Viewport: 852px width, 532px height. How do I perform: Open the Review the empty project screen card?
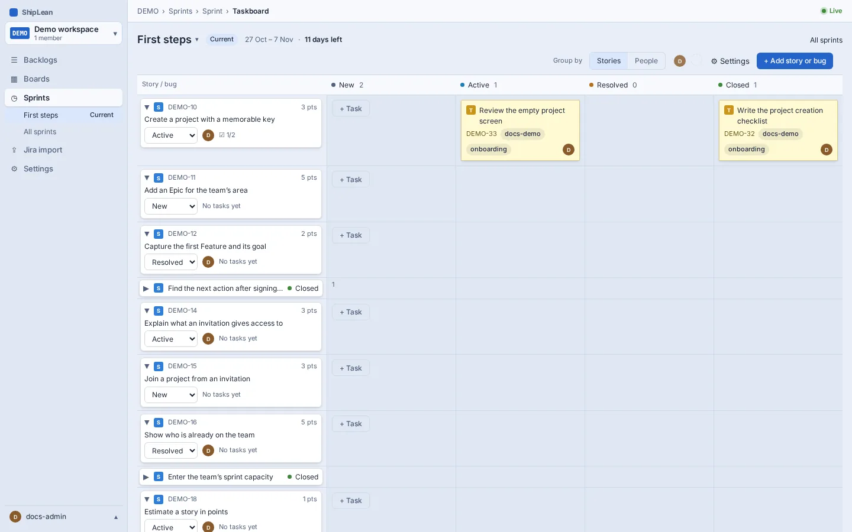coord(521,130)
